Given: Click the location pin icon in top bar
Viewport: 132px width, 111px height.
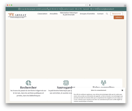Looking at the screenshot, I should point(19,9).
